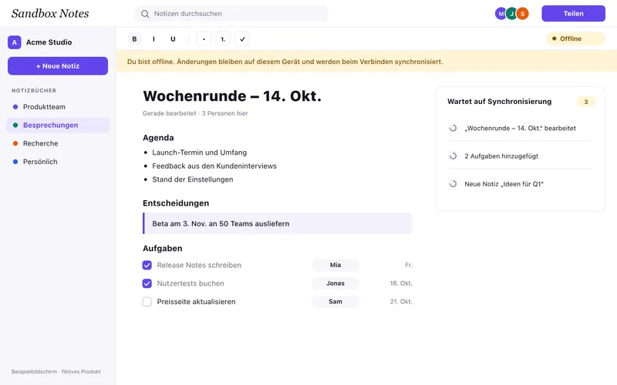Image resolution: width=617 pixels, height=385 pixels.
Task: Insert a bulleted list
Action: tap(204, 39)
